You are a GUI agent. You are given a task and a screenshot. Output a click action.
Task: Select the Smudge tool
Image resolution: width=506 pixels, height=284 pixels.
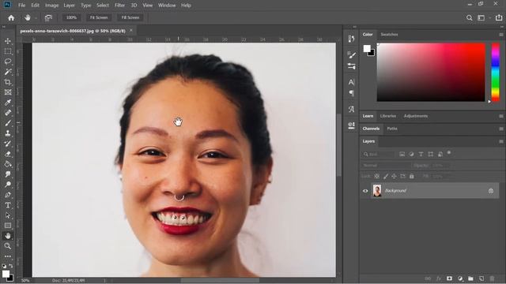8,174
